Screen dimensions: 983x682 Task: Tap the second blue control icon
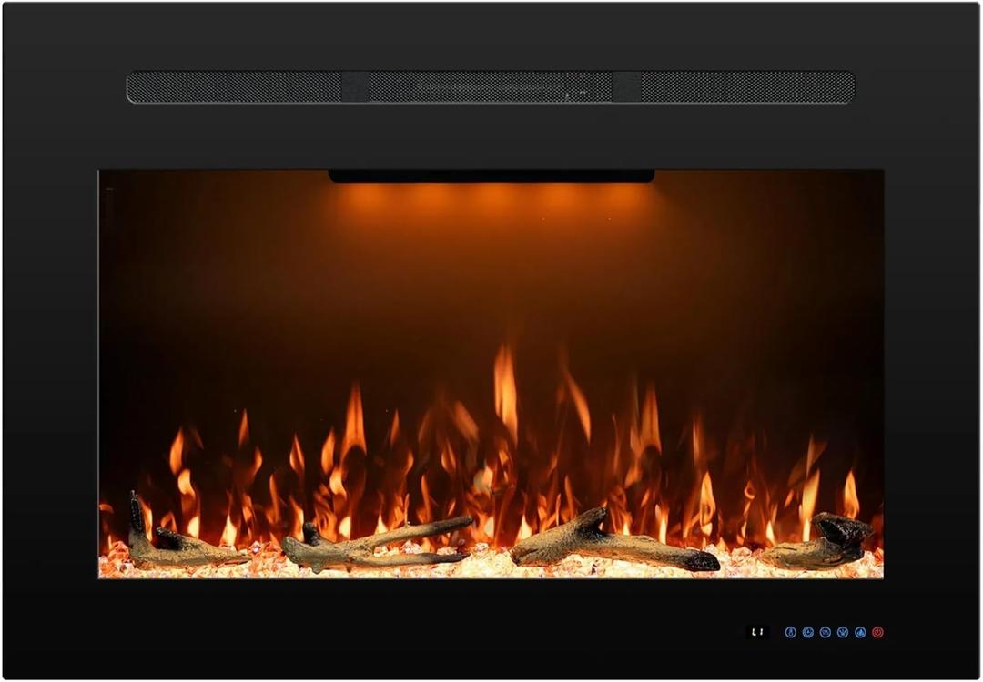807,632
